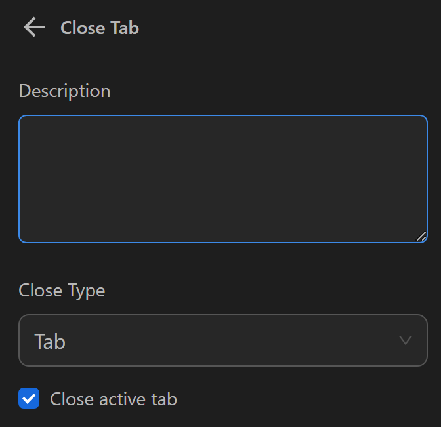
Task: Click the blue-bordered Description input
Action: pos(223,179)
